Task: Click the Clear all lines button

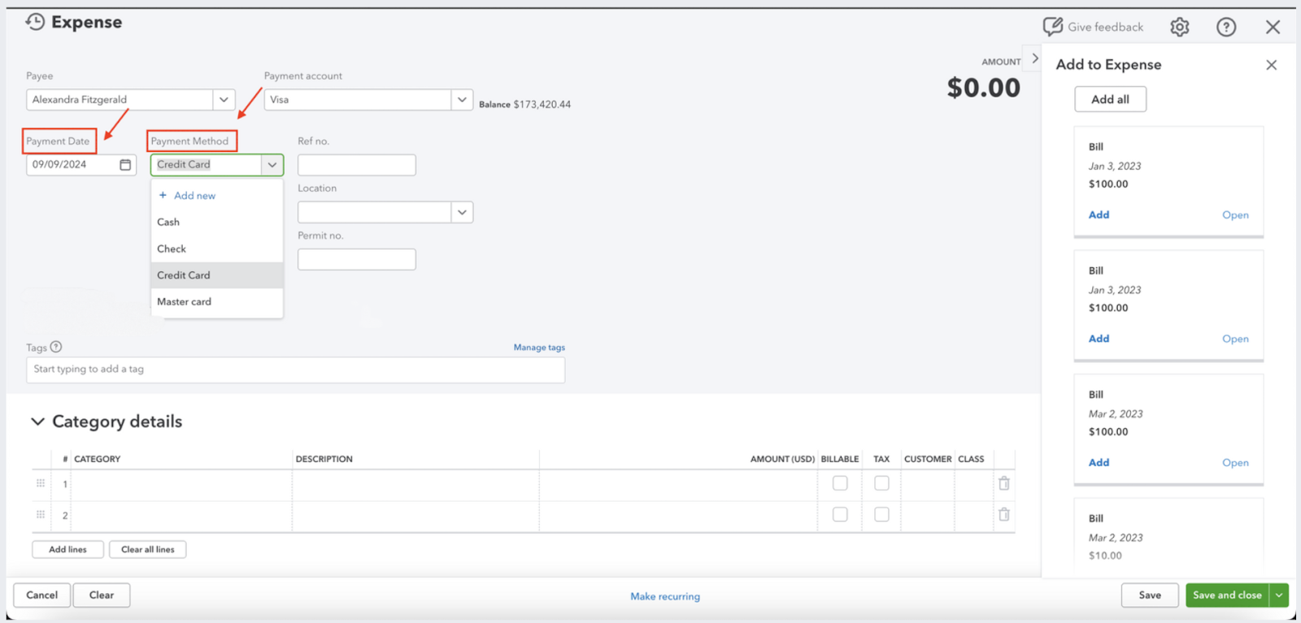Action: pos(148,549)
